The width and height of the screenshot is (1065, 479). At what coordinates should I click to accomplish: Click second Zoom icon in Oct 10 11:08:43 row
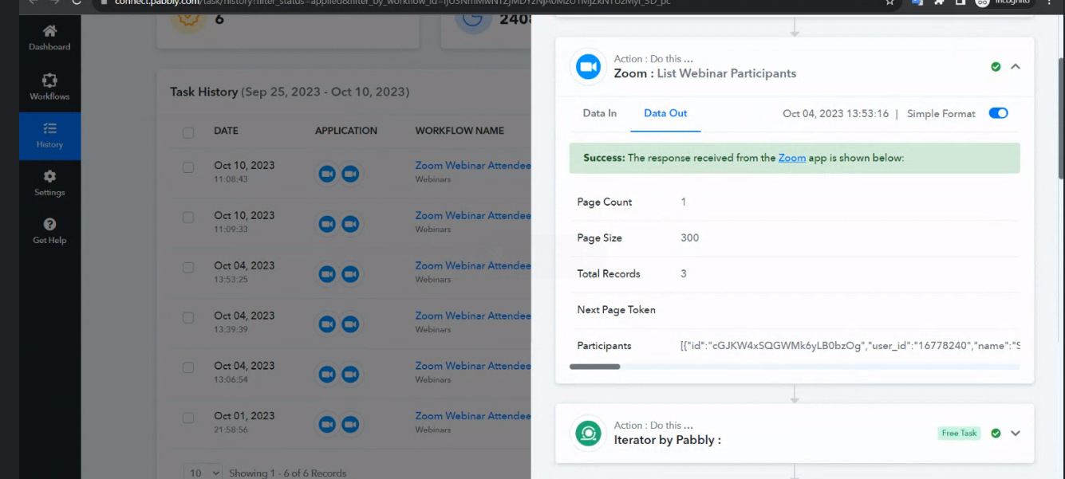[350, 174]
